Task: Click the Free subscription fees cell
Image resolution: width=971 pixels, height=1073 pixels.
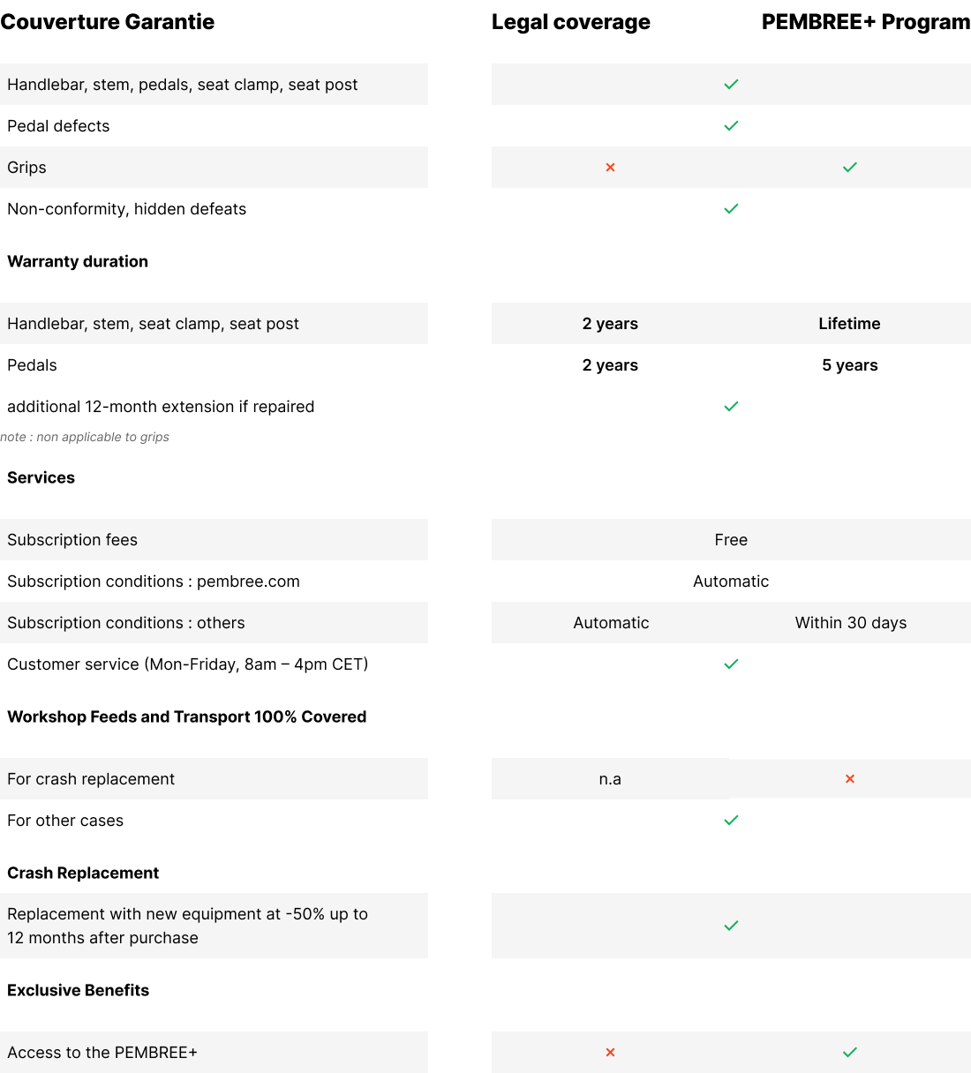Action: click(731, 540)
